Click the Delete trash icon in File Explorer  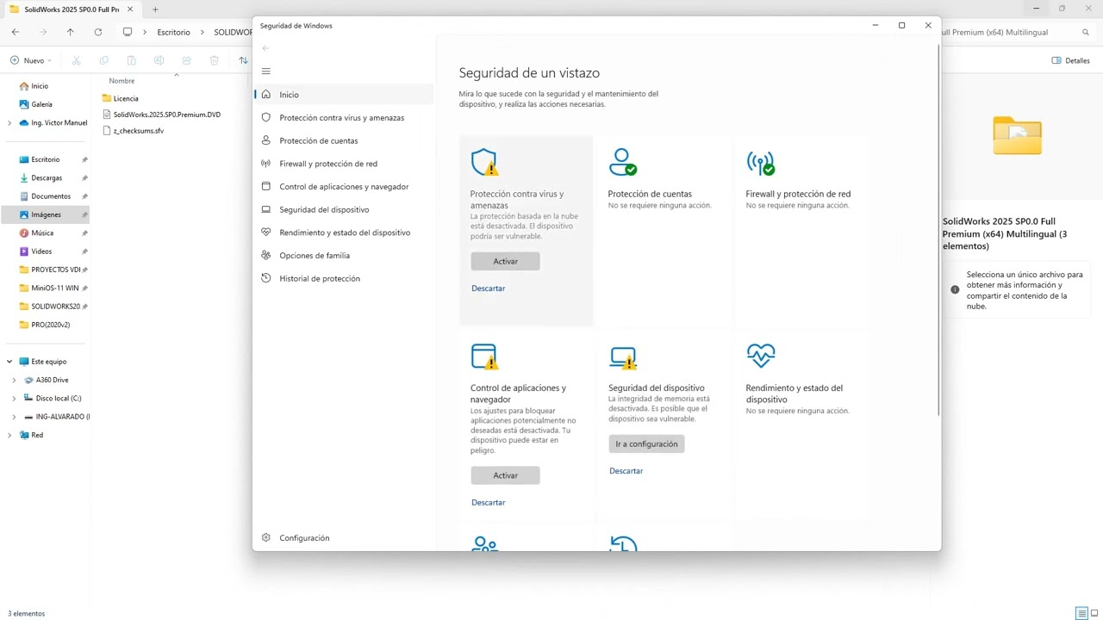point(214,60)
